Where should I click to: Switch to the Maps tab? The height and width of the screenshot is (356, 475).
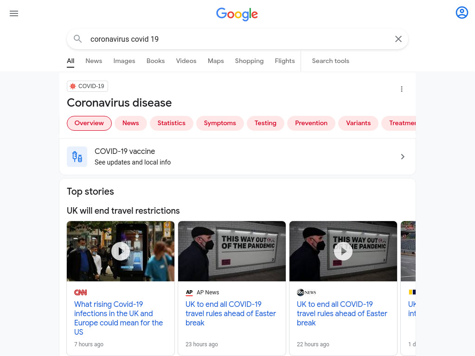pyautogui.click(x=216, y=61)
